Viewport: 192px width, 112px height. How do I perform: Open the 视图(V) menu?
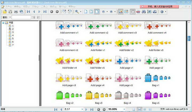coord(26,6)
